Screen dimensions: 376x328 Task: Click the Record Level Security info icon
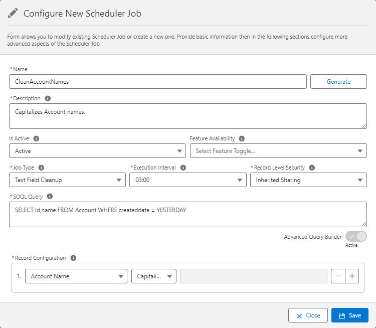click(x=312, y=168)
